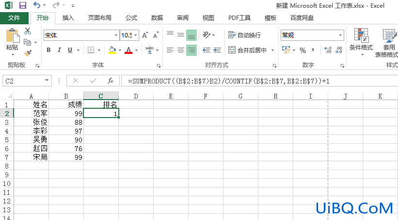
Task: Click the Borders icon
Action: click(91, 50)
